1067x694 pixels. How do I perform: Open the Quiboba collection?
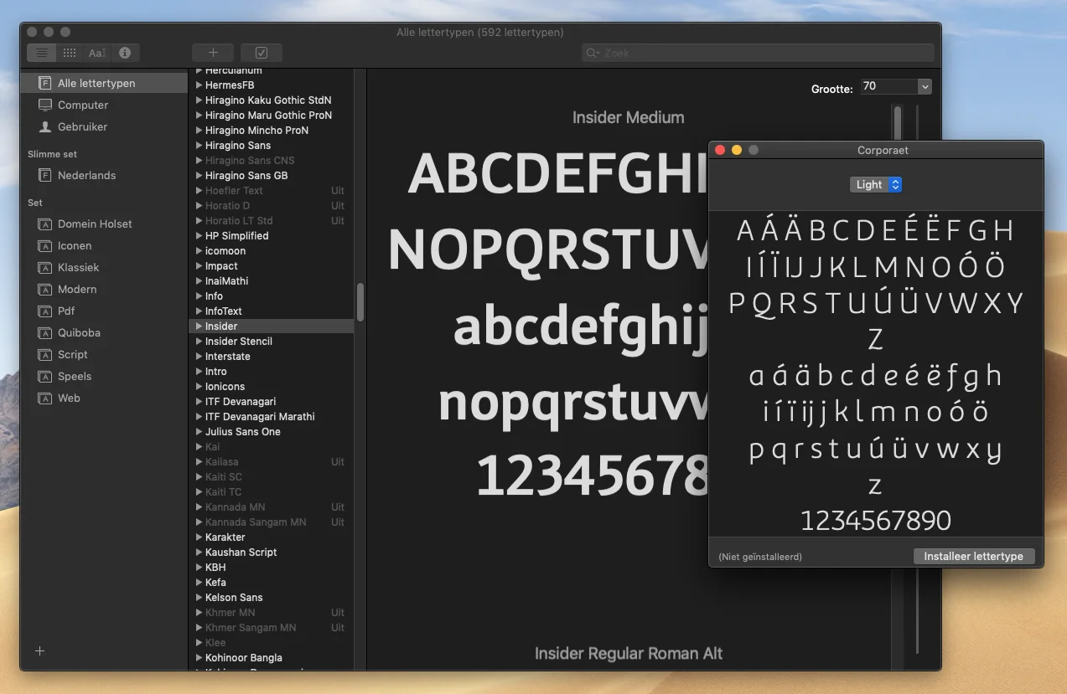[x=104, y=332]
